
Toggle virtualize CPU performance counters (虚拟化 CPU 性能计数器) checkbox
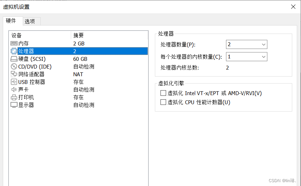(163, 102)
